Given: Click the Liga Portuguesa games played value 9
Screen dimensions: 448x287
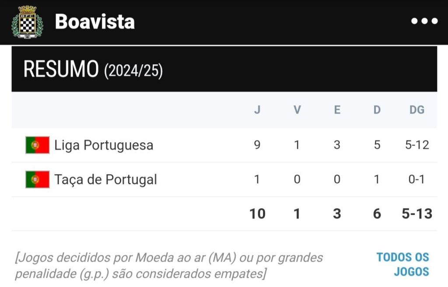Looking at the screenshot, I should (257, 145).
